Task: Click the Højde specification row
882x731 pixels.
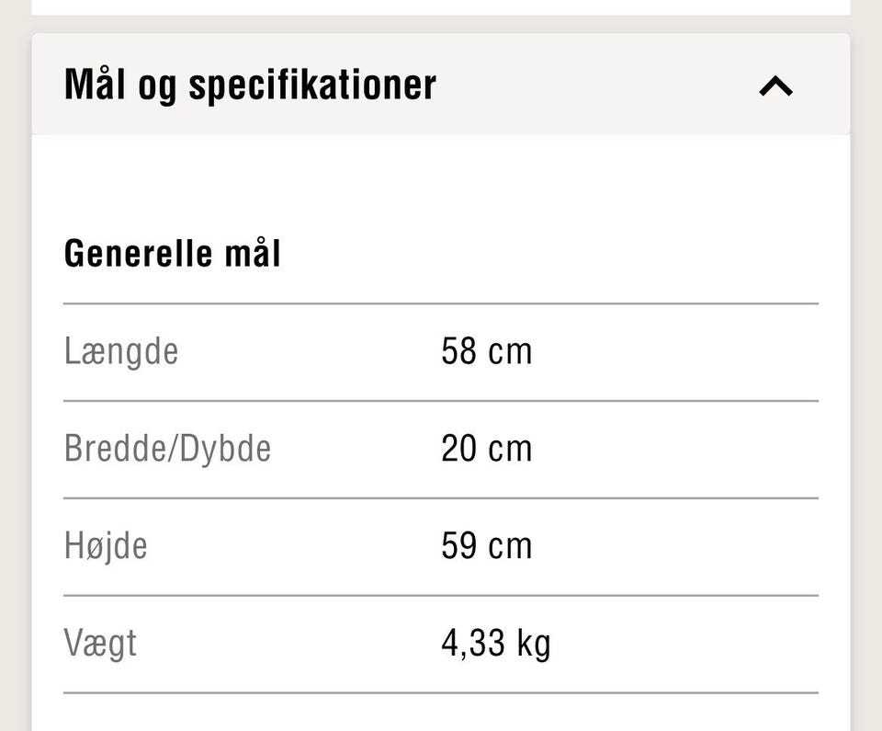Action: [x=441, y=546]
